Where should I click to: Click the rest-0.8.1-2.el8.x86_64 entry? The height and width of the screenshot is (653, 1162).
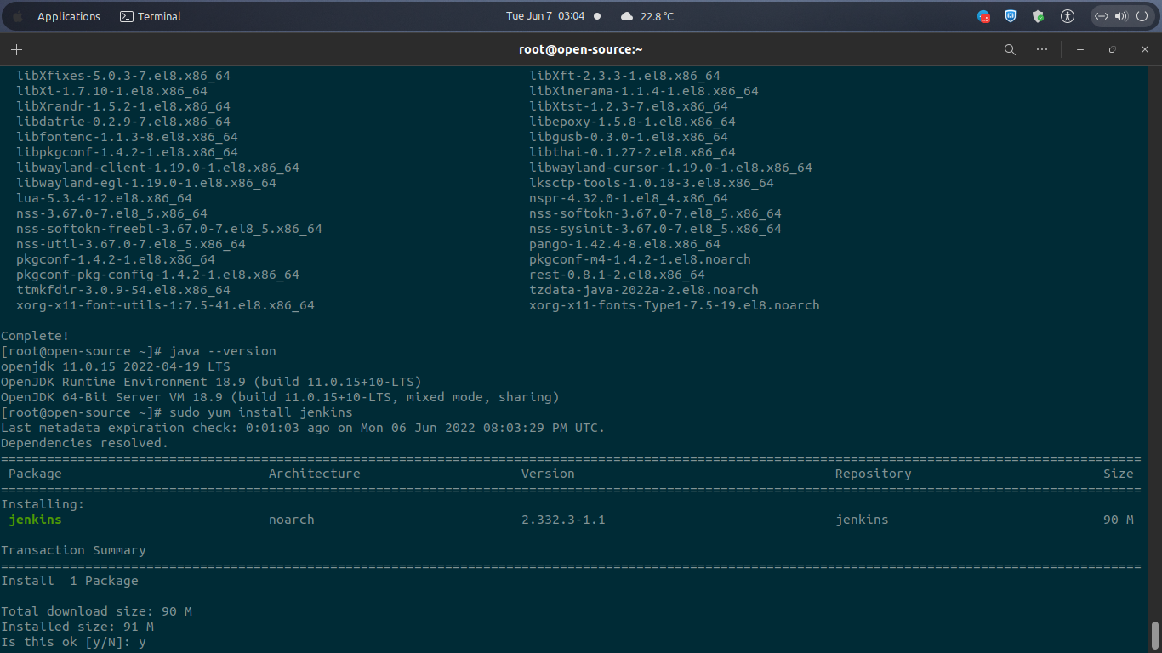coord(617,275)
